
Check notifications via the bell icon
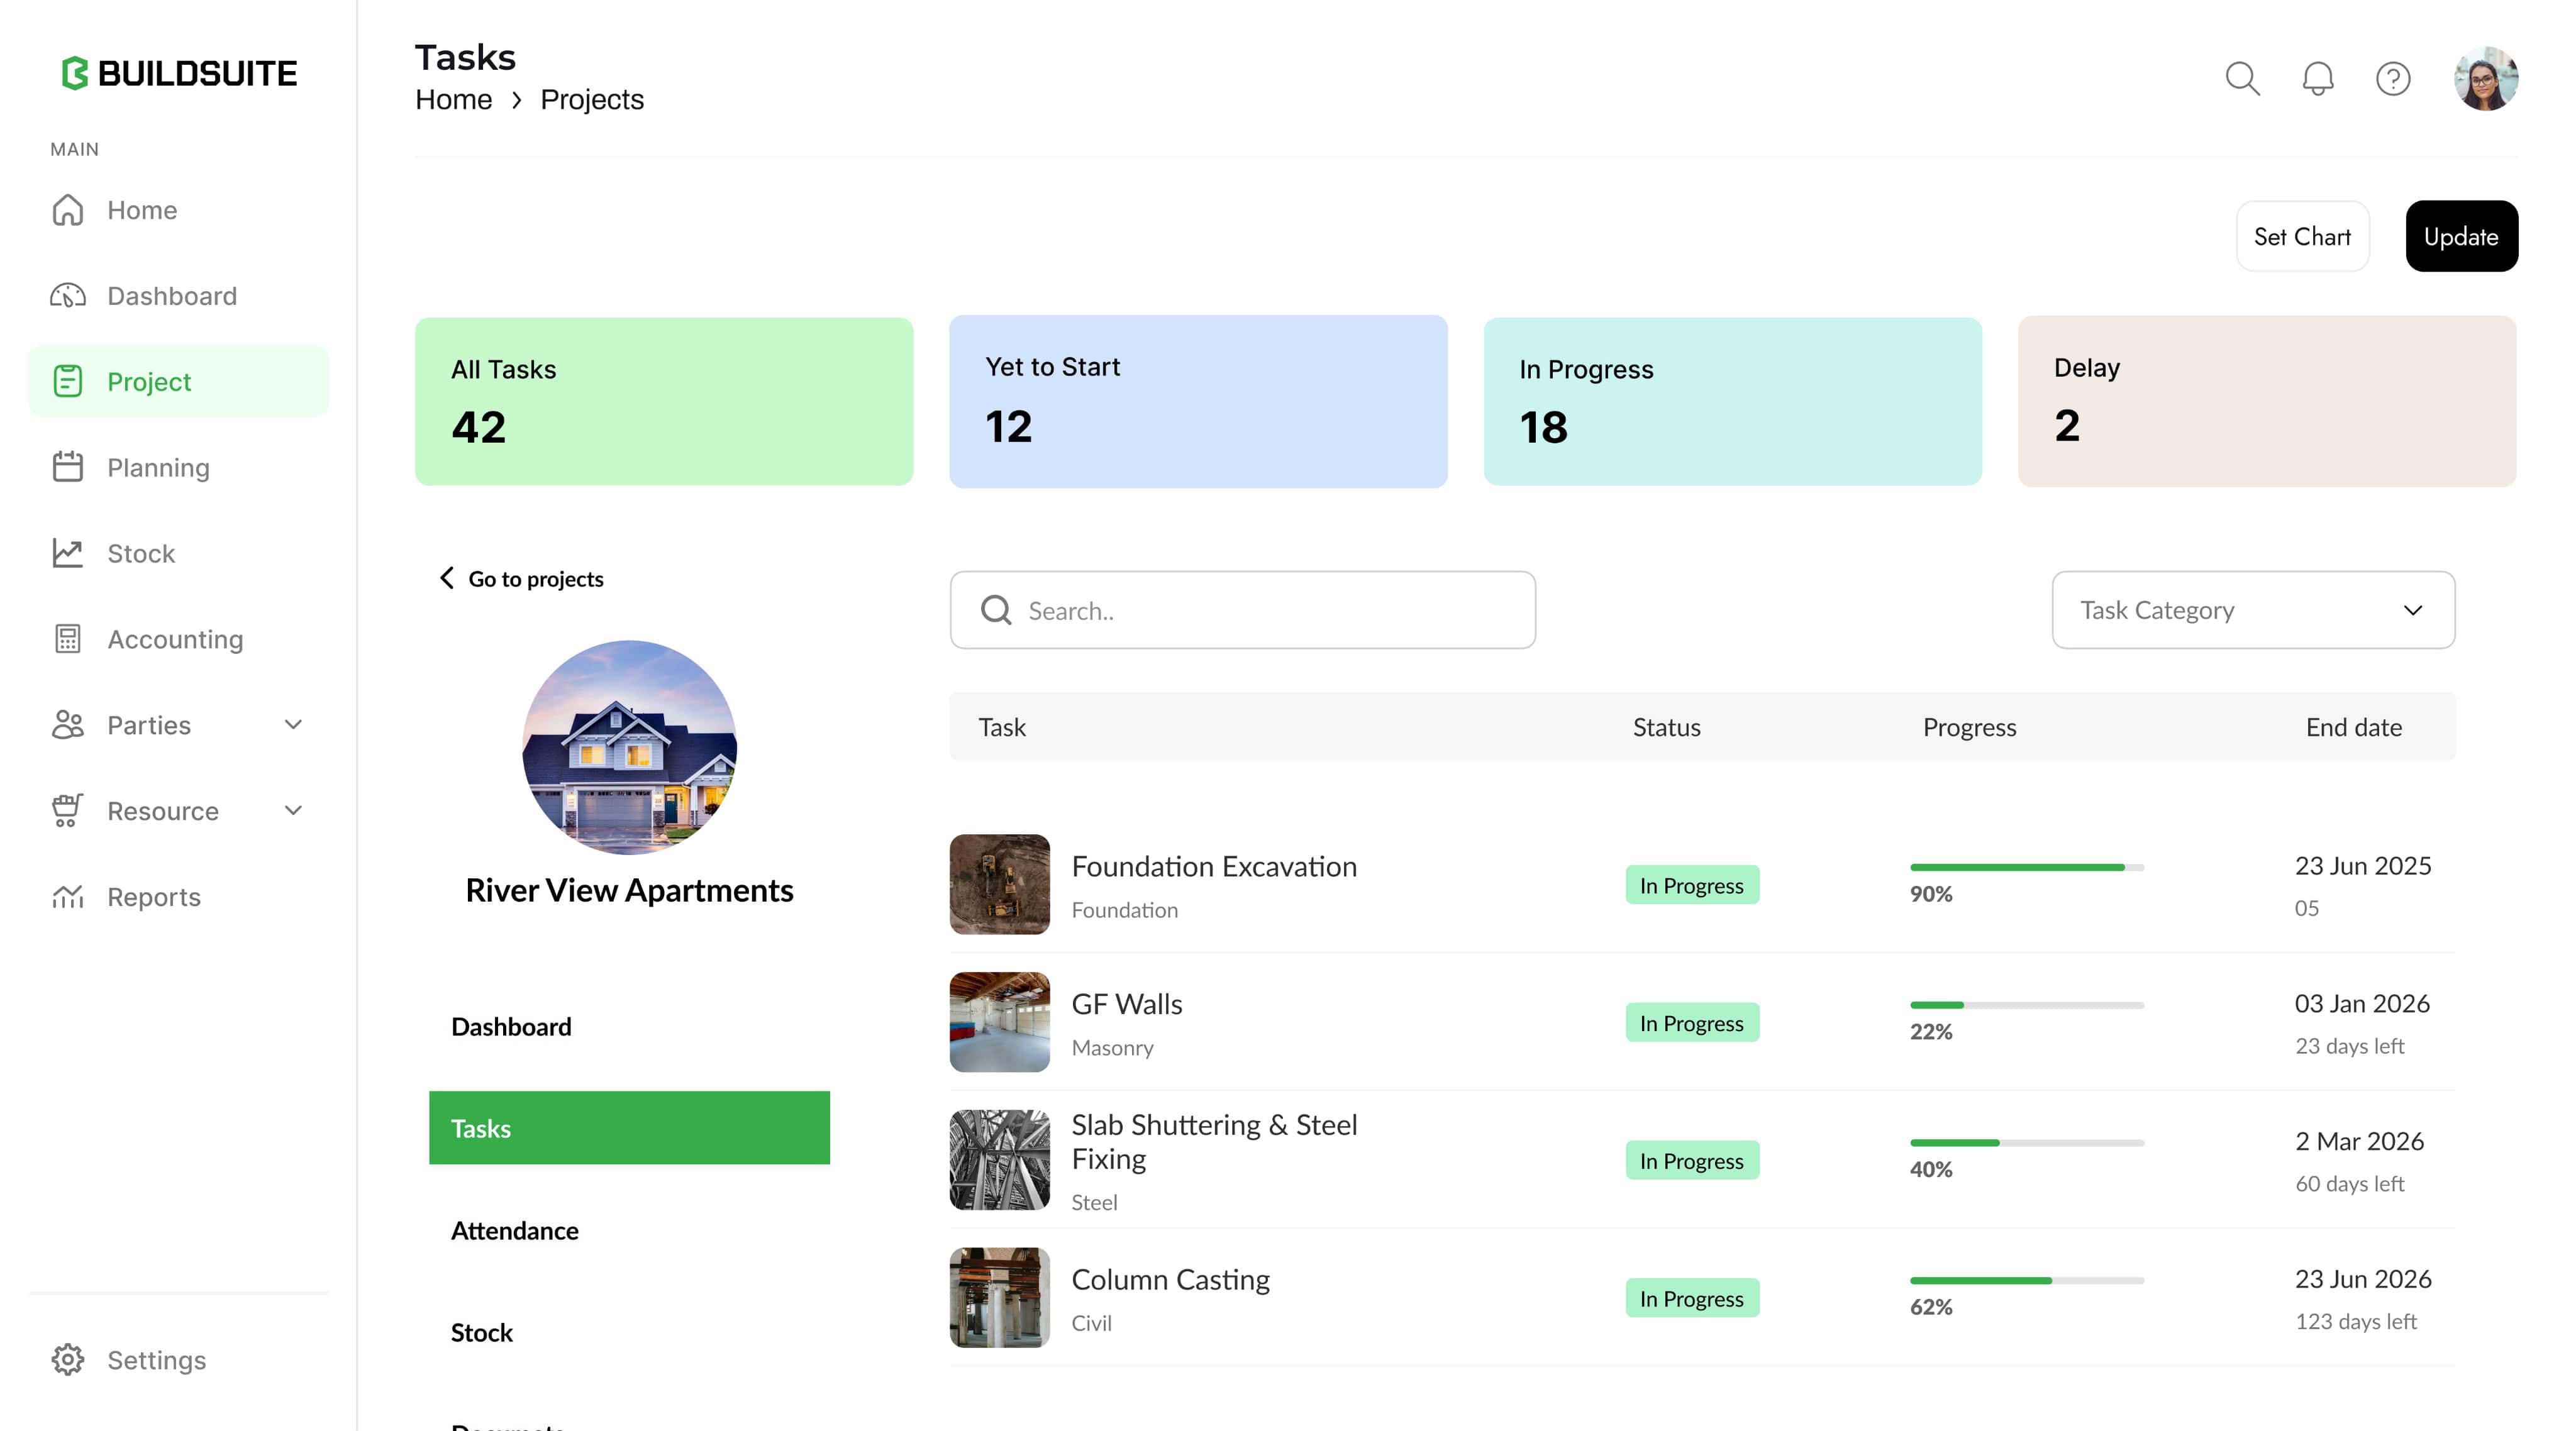(2318, 78)
